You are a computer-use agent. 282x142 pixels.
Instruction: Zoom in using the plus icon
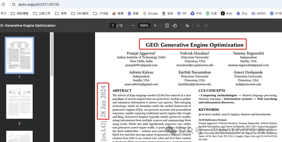pos(155,26)
